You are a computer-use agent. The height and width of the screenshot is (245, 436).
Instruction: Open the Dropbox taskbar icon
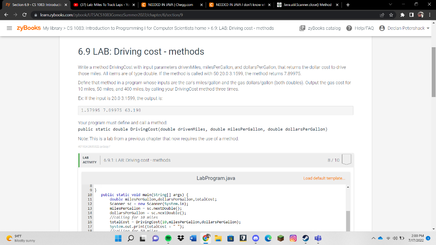tap(181, 239)
